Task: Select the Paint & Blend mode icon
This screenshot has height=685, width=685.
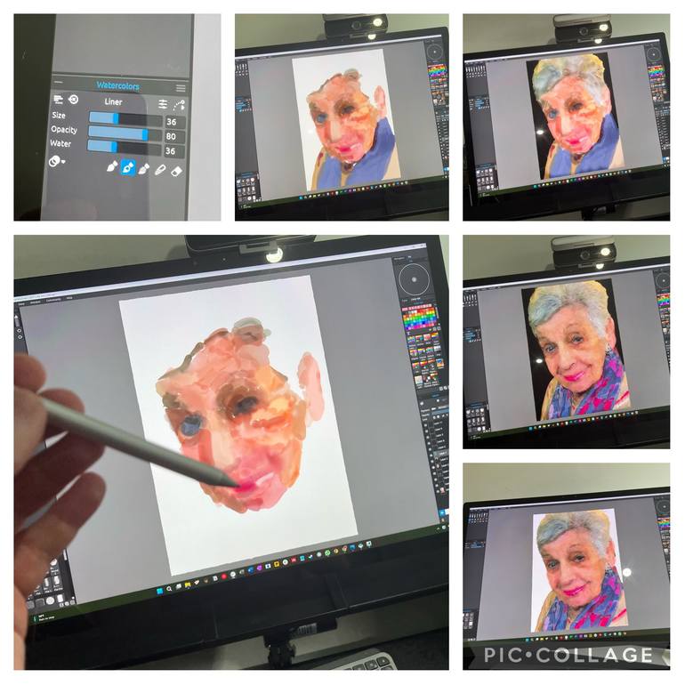Action: click(x=144, y=169)
